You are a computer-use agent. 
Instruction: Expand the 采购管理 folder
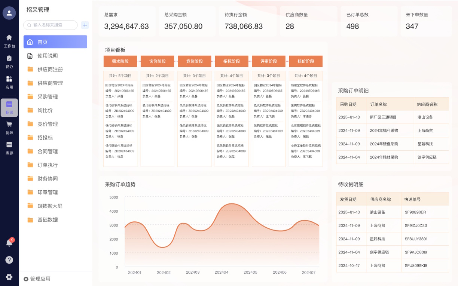[x=48, y=97]
